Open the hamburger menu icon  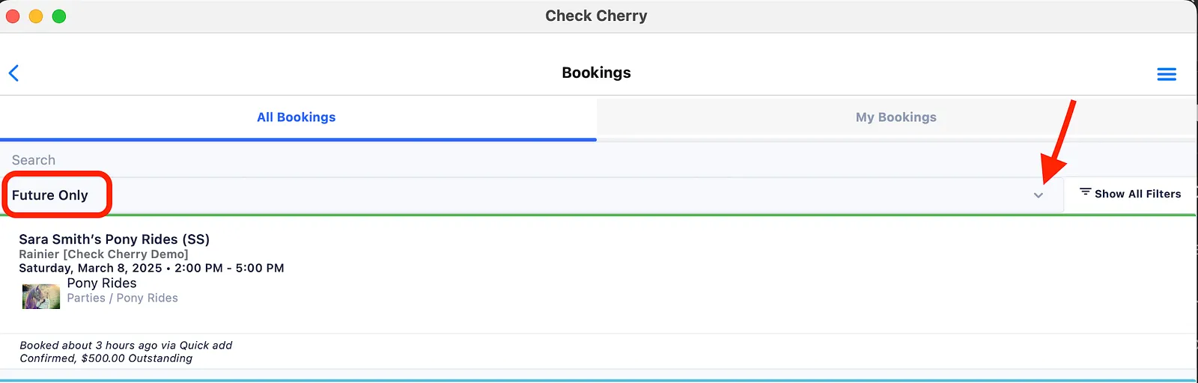(x=1167, y=74)
